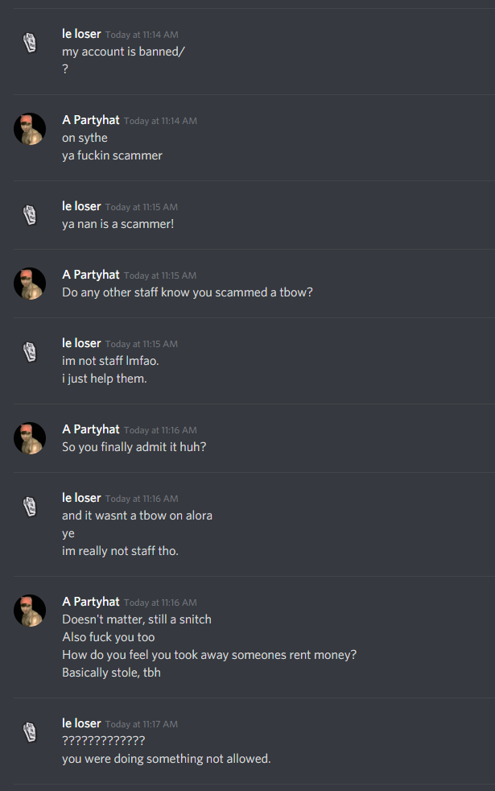This screenshot has height=791, width=495.
Task: Click 'le loser' name above 'im not staff lmfao.'
Action: (x=81, y=343)
